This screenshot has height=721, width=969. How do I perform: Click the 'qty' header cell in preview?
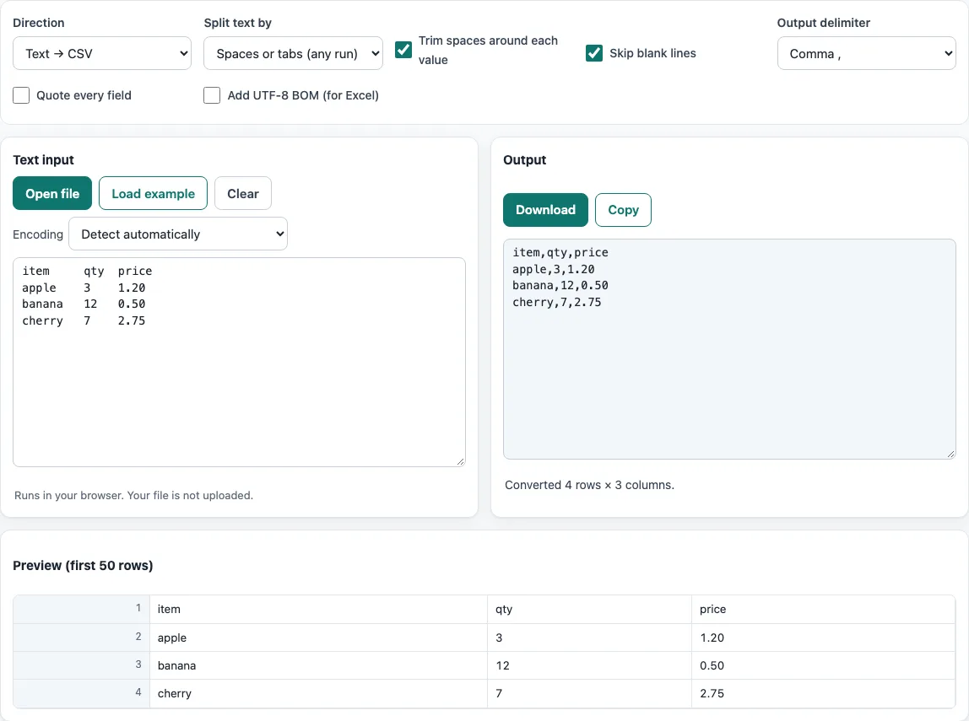pyautogui.click(x=589, y=610)
